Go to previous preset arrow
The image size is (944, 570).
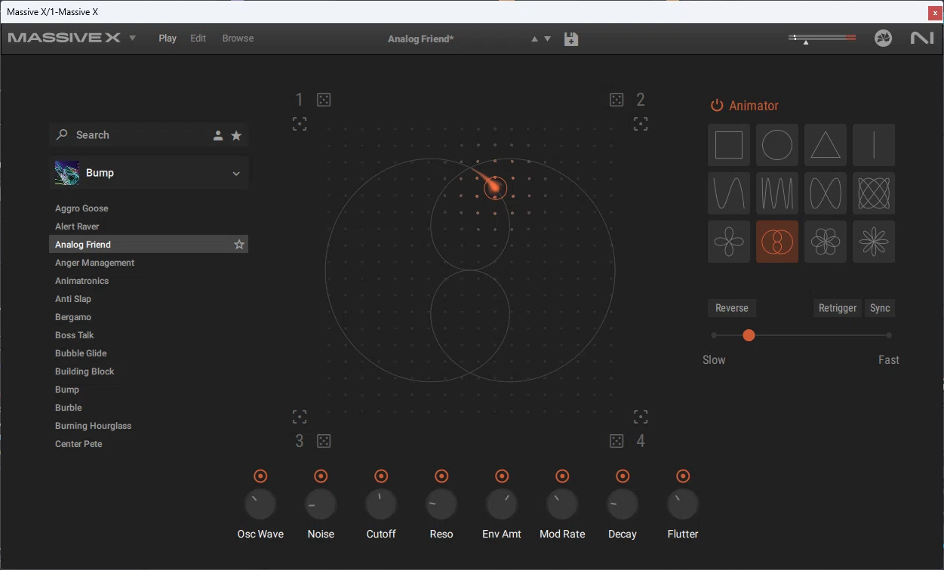(534, 39)
